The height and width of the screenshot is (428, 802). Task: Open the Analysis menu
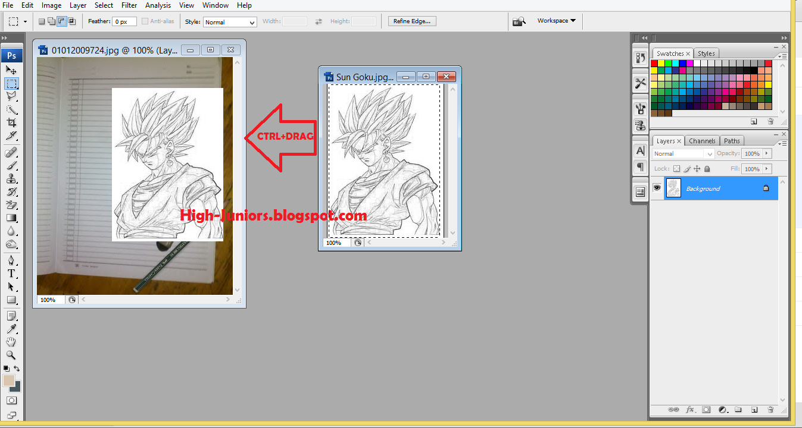(158, 5)
